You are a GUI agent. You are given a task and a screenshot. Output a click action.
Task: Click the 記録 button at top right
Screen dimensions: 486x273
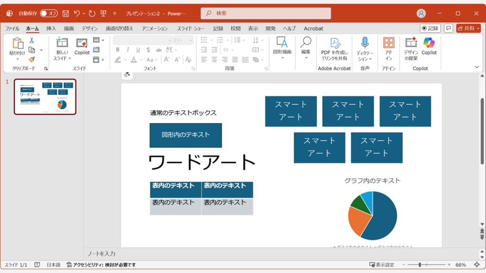(430, 28)
